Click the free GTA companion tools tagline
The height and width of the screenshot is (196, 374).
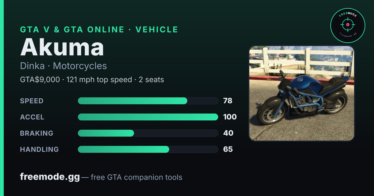137,177
